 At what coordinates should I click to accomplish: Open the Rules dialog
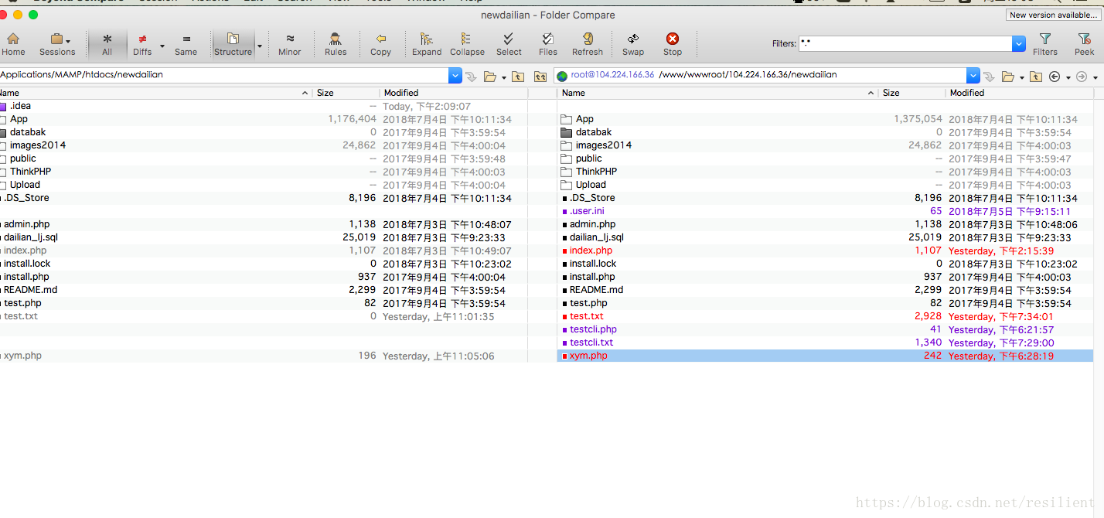[336, 44]
